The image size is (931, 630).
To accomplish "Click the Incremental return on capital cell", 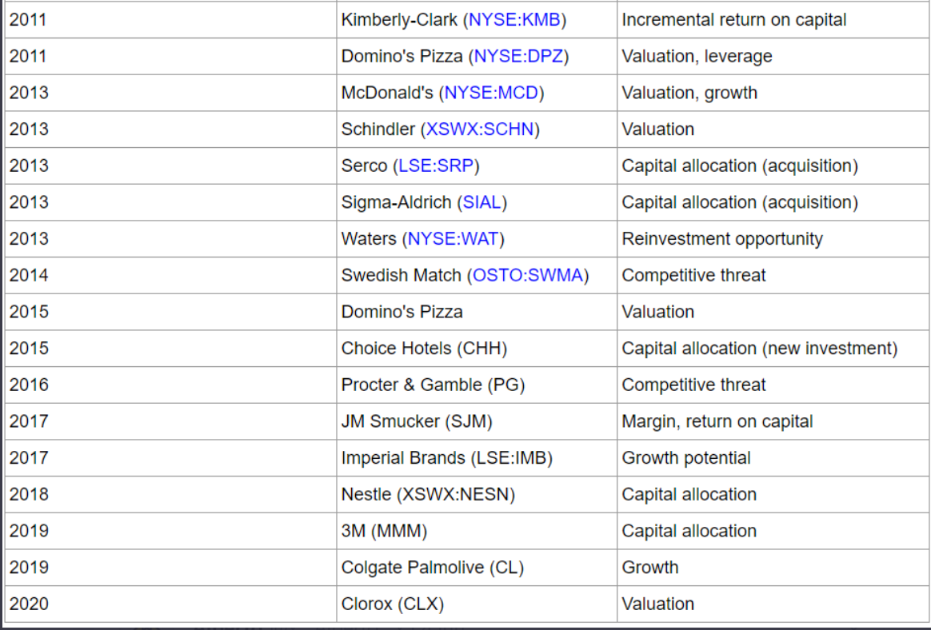I will click(x=773, y=20).
